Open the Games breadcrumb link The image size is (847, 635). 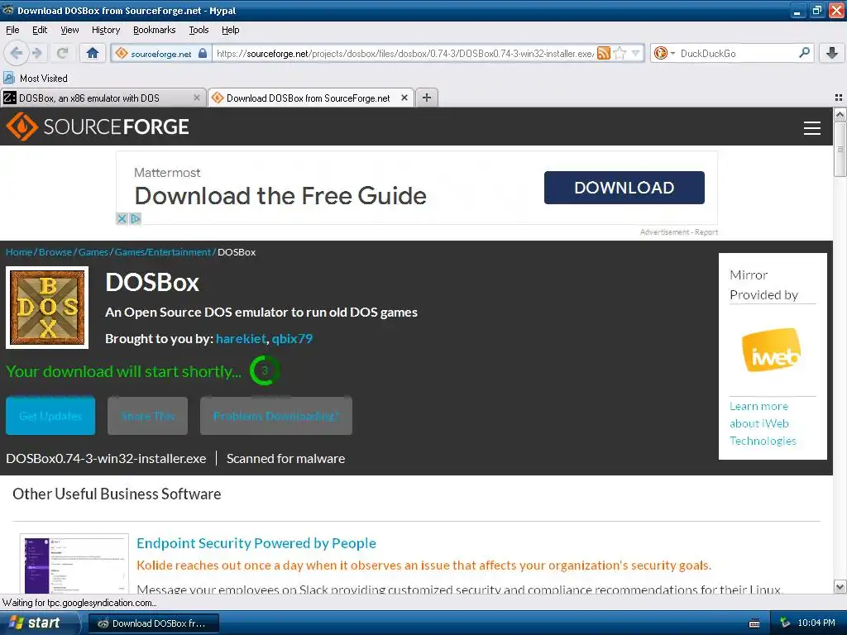pos(93,252)
